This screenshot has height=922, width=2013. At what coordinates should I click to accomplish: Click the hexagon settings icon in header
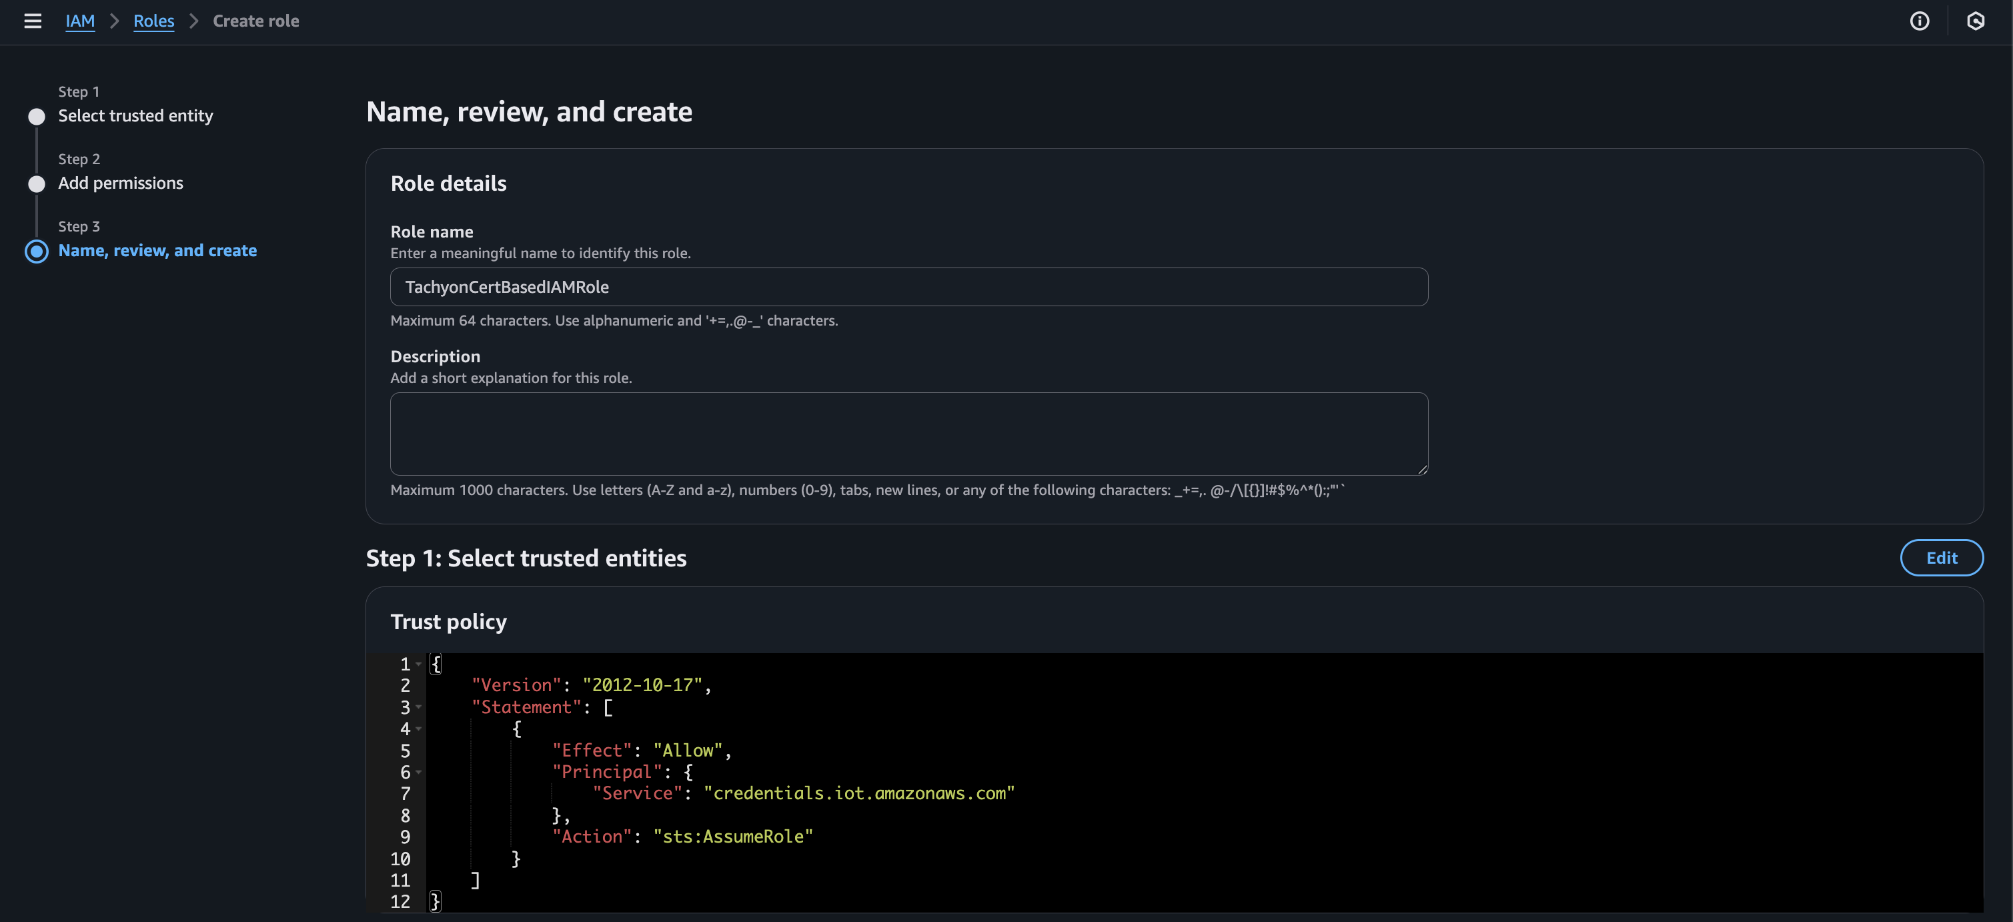pyautogui.click(x=1976, y=21)
